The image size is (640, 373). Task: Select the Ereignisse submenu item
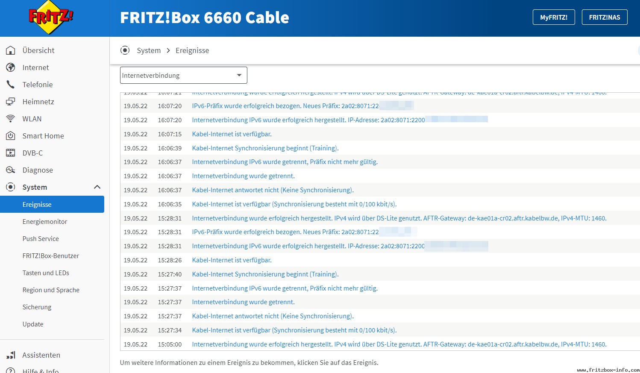52,204
